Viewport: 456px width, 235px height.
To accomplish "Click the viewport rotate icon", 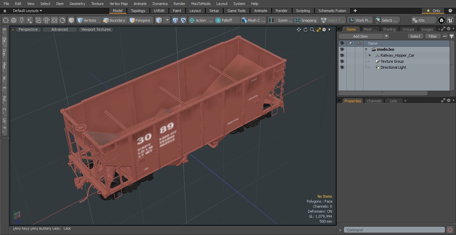I will pos(305,30).
